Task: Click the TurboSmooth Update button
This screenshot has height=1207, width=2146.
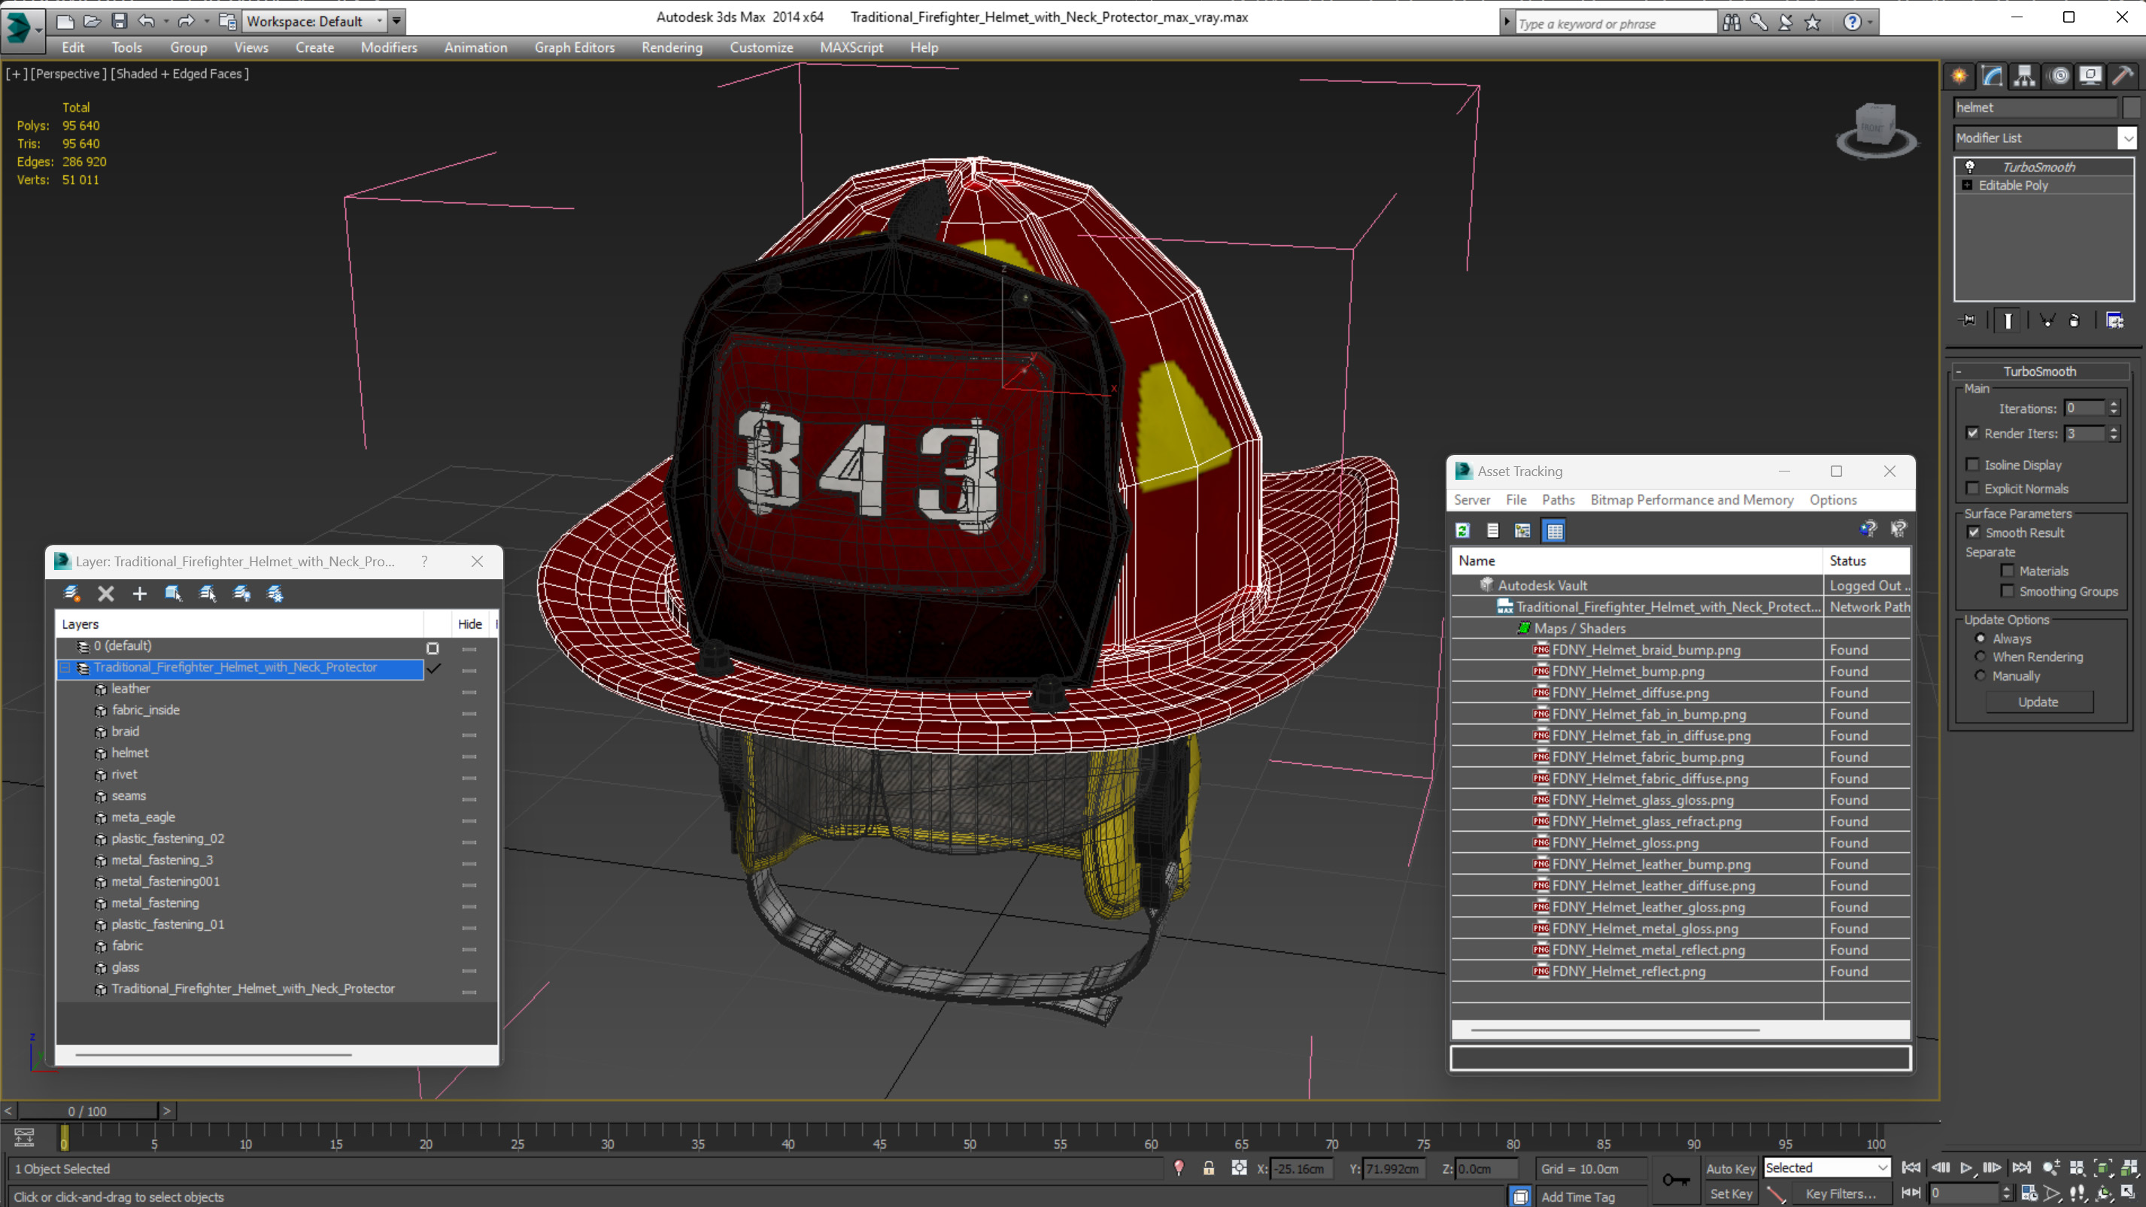Action: (2038, 702)
